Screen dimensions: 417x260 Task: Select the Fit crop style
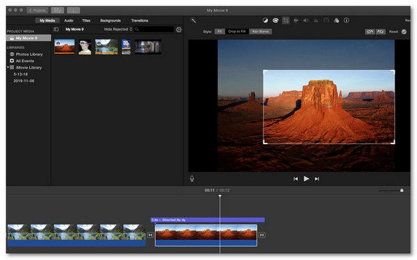click(220, 32)
